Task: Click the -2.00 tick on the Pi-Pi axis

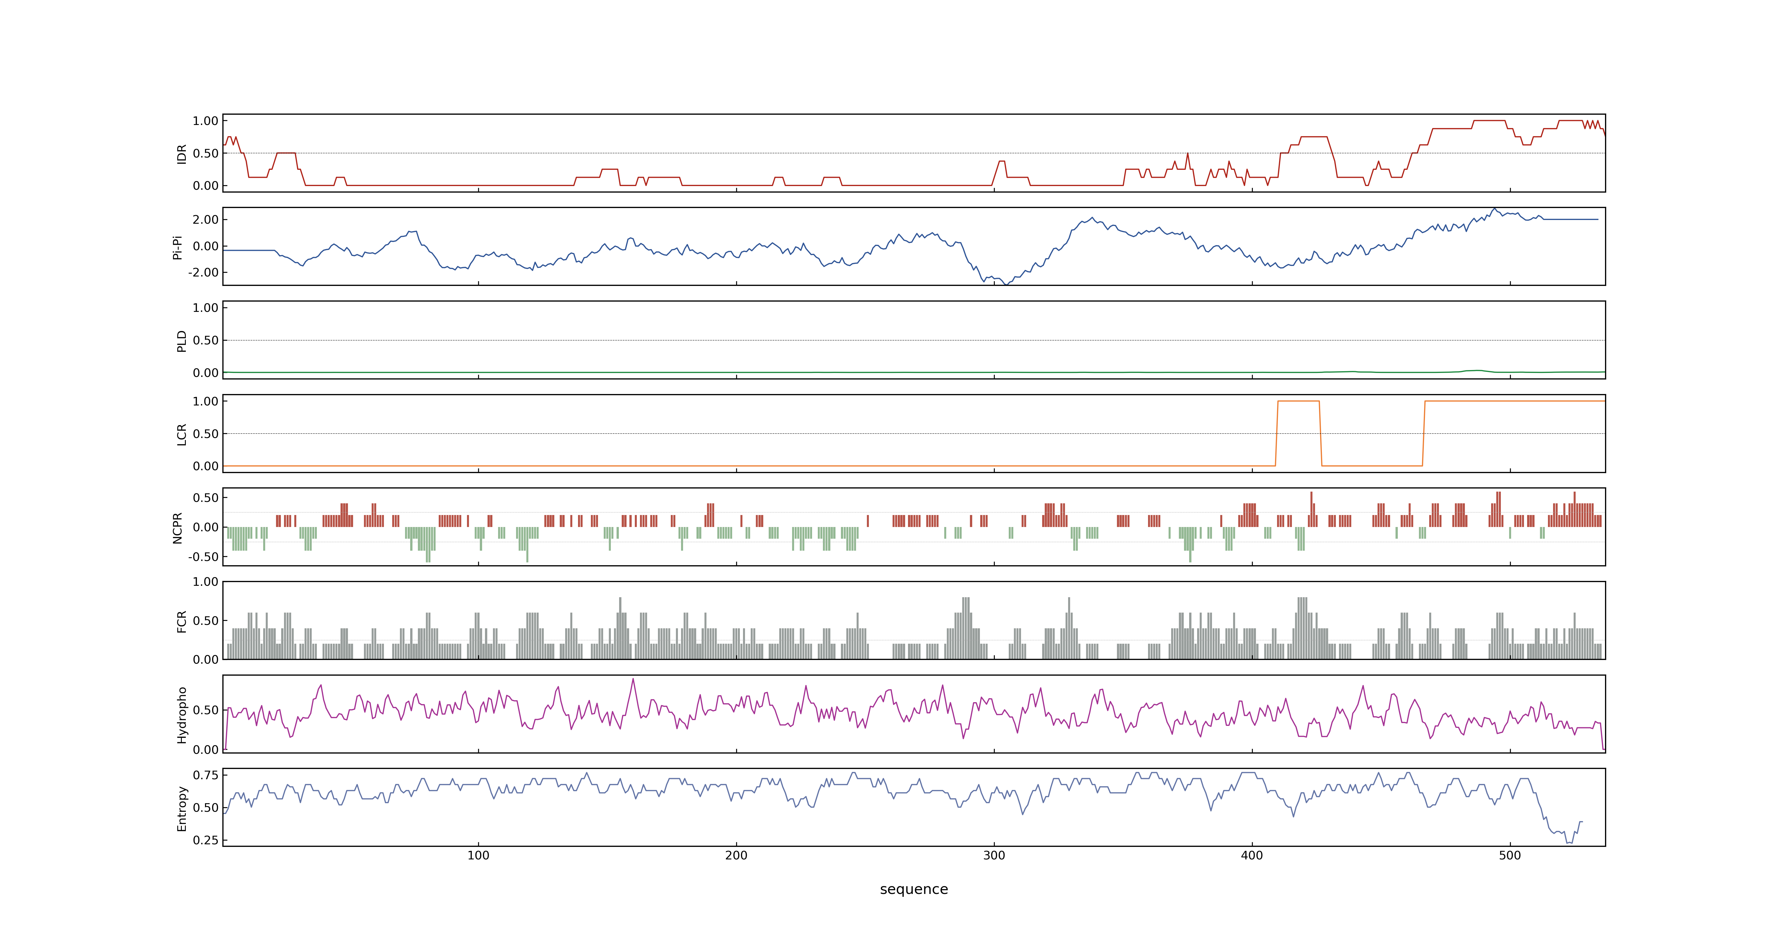Action: [x=203, y=273]
